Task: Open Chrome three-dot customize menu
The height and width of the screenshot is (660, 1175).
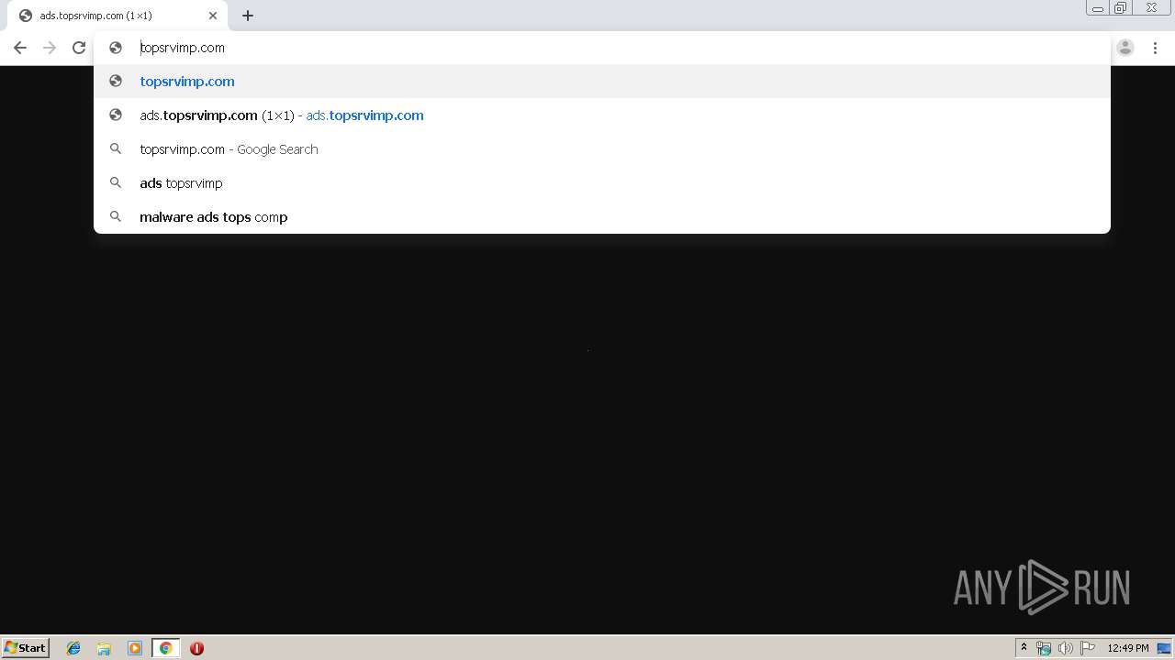Action: (1155, 48)
